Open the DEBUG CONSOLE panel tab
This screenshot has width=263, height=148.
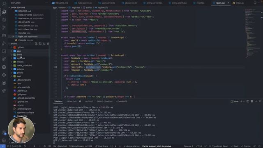point(105,102)
